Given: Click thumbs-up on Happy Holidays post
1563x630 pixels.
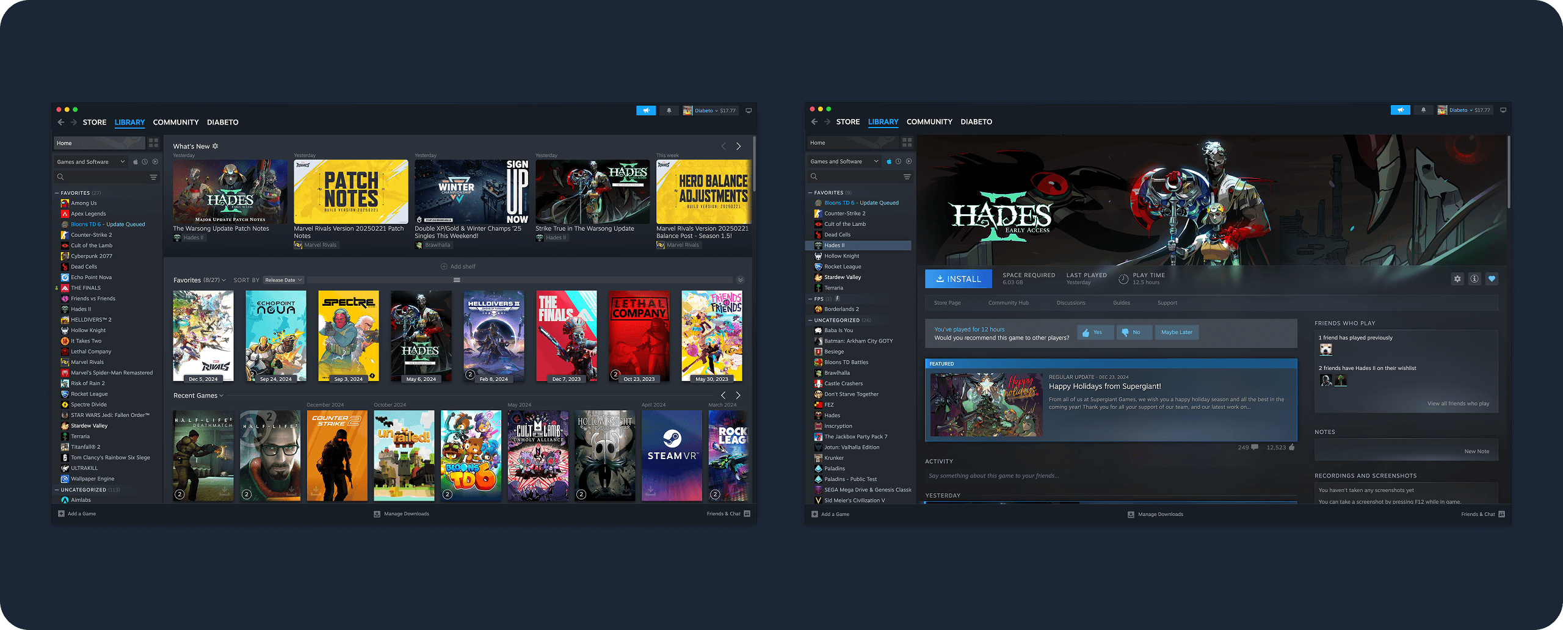Looking at the screenshot, I should tap(1291, 447).
